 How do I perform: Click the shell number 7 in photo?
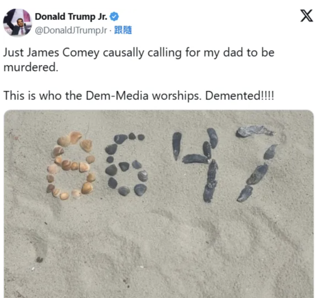257,164
